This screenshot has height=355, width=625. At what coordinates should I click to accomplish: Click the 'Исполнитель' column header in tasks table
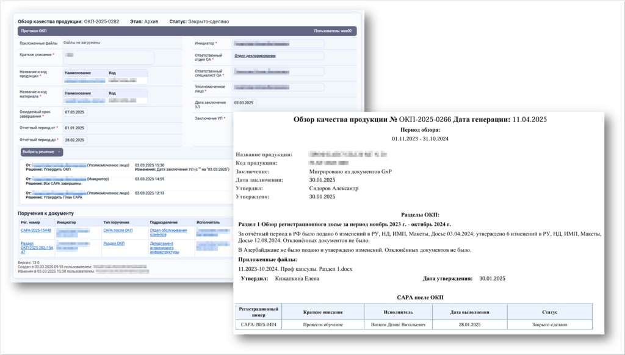point(208,223)
